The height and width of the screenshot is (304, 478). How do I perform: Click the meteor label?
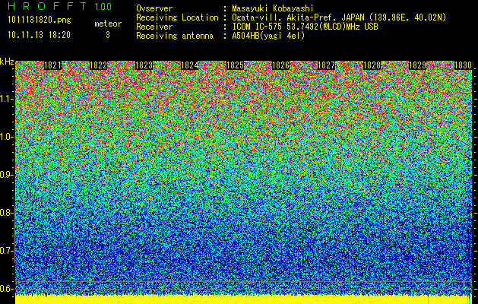(108, 24)
